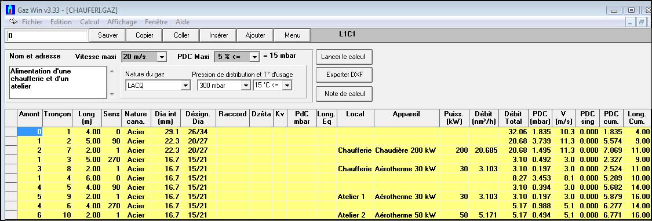Click the scroll-down arrow of the address box
The image size is (652, 221).
coord(111,94)
